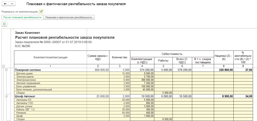This screenshot has height=121, width=257.
Task: Select 'Шкаф Автомат' works cell '6 000,00'
Action: [163, 96]
